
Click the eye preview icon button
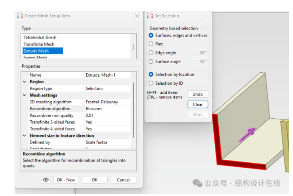click(46, 180)
